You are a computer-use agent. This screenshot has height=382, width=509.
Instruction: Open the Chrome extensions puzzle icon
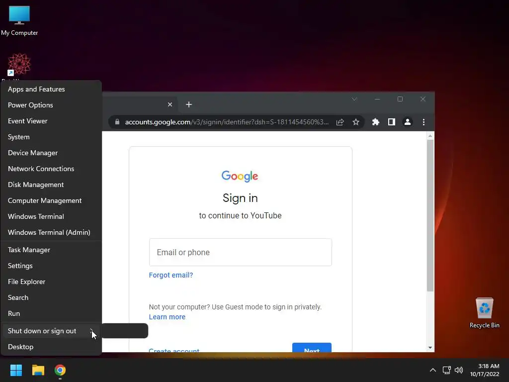(x=376, y=122)
